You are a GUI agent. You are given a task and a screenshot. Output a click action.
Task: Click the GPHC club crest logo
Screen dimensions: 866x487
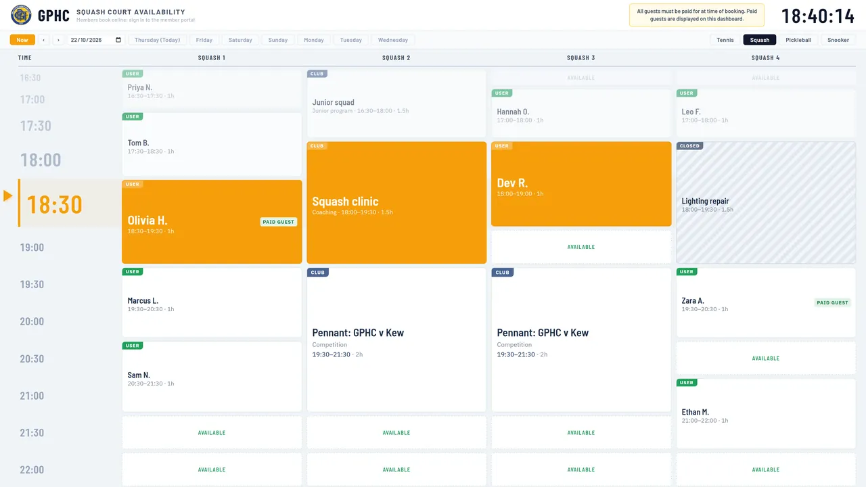21,15
